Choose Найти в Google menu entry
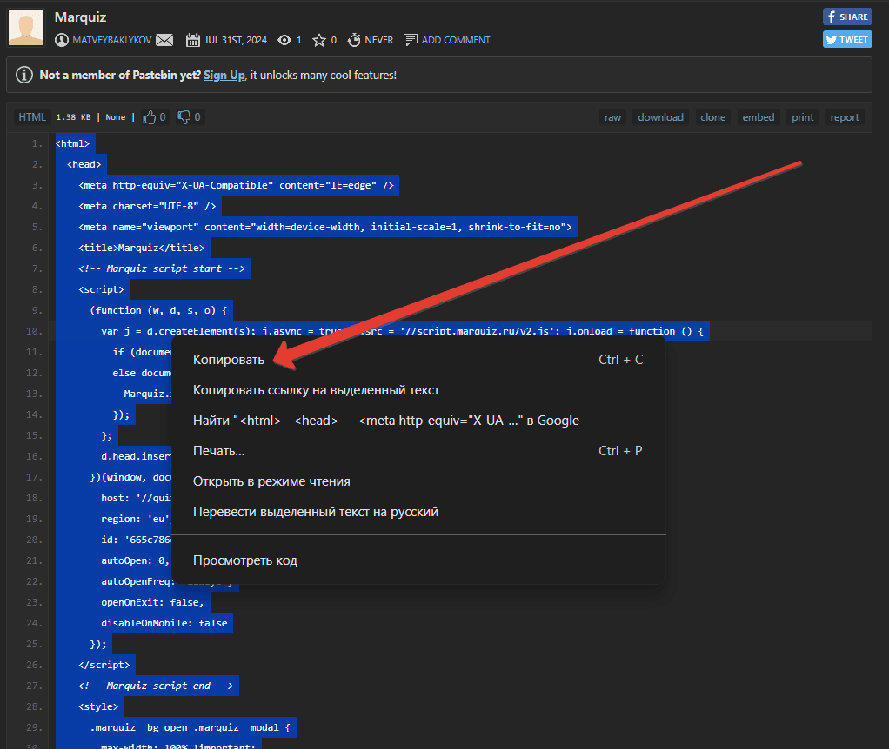The height and width of the screenshot is (749, 889). pyautogui.click(x=418, y=421)
